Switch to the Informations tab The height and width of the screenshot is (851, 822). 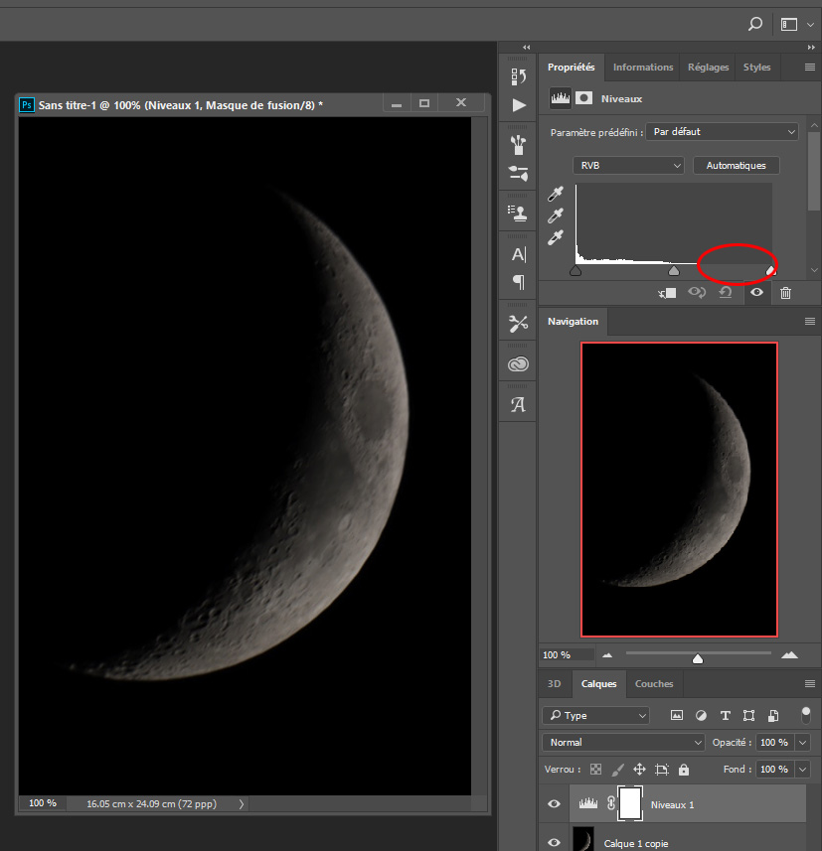pos(643,68)
